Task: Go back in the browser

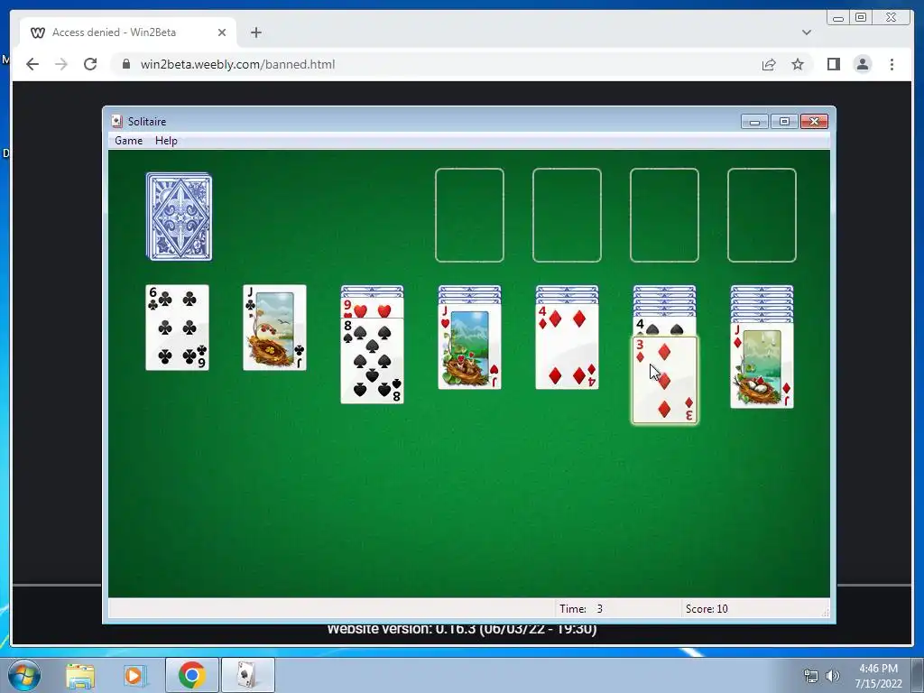Action: (x=32, y=64)
